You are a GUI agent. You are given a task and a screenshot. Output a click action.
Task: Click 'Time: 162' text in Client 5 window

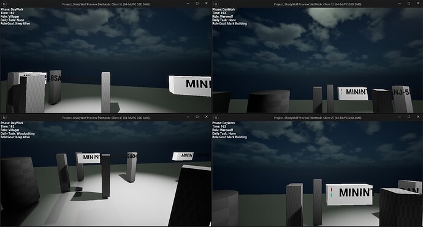(7, 13)
